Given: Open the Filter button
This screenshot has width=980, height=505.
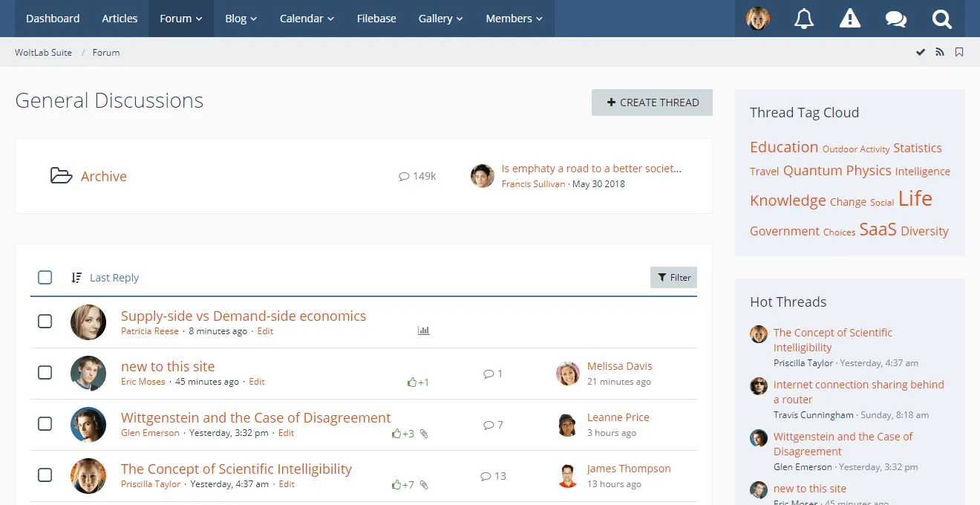Looking at the screenshot, I should pyautogui.click(x=673, y=277).
